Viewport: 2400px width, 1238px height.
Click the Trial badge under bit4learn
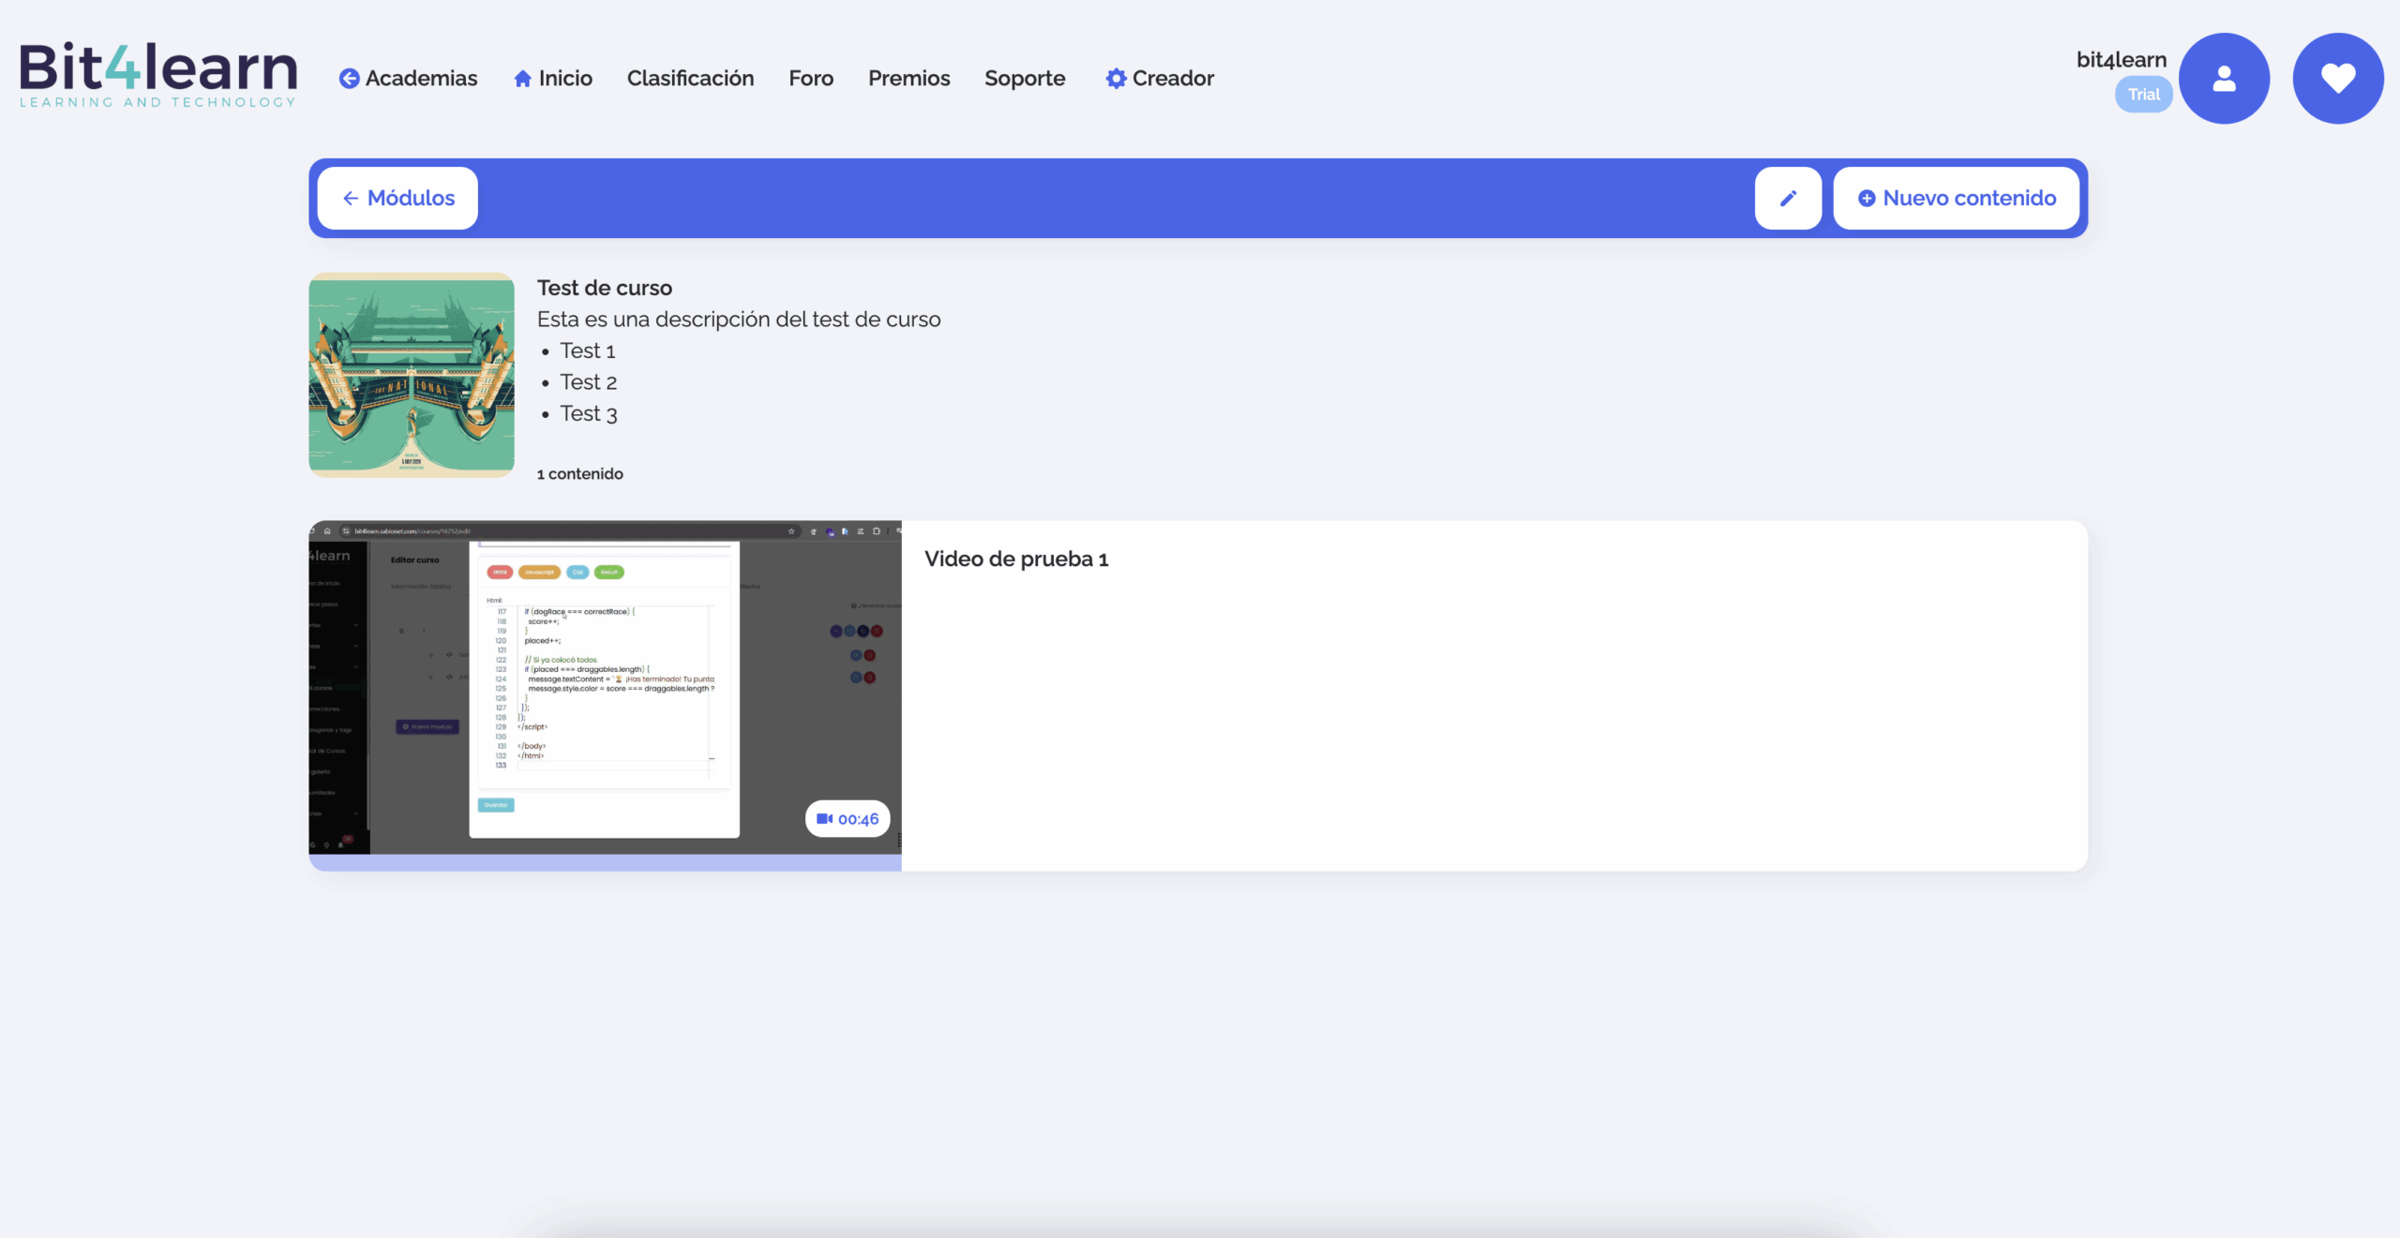pyautogui.click(x=2143, y=95)
